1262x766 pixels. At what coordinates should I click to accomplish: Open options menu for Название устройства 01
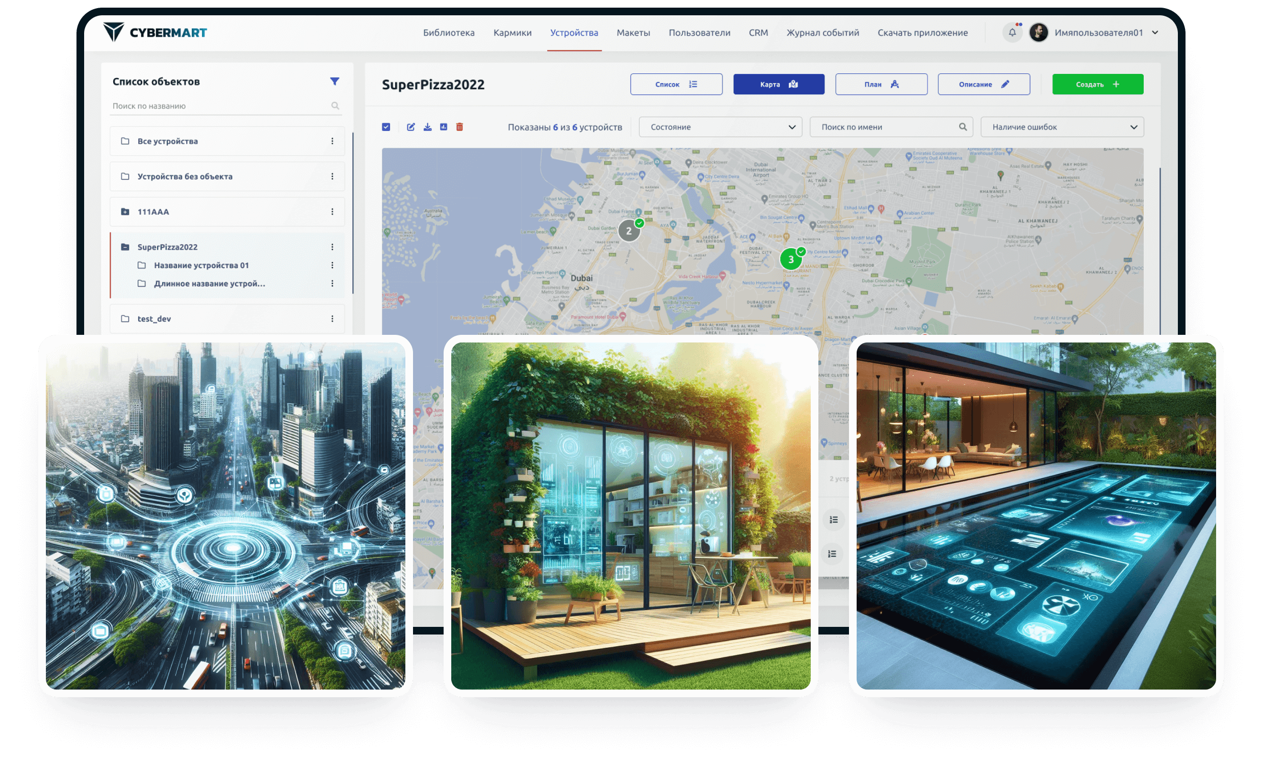pyautogui.click(x=332, y=265)
